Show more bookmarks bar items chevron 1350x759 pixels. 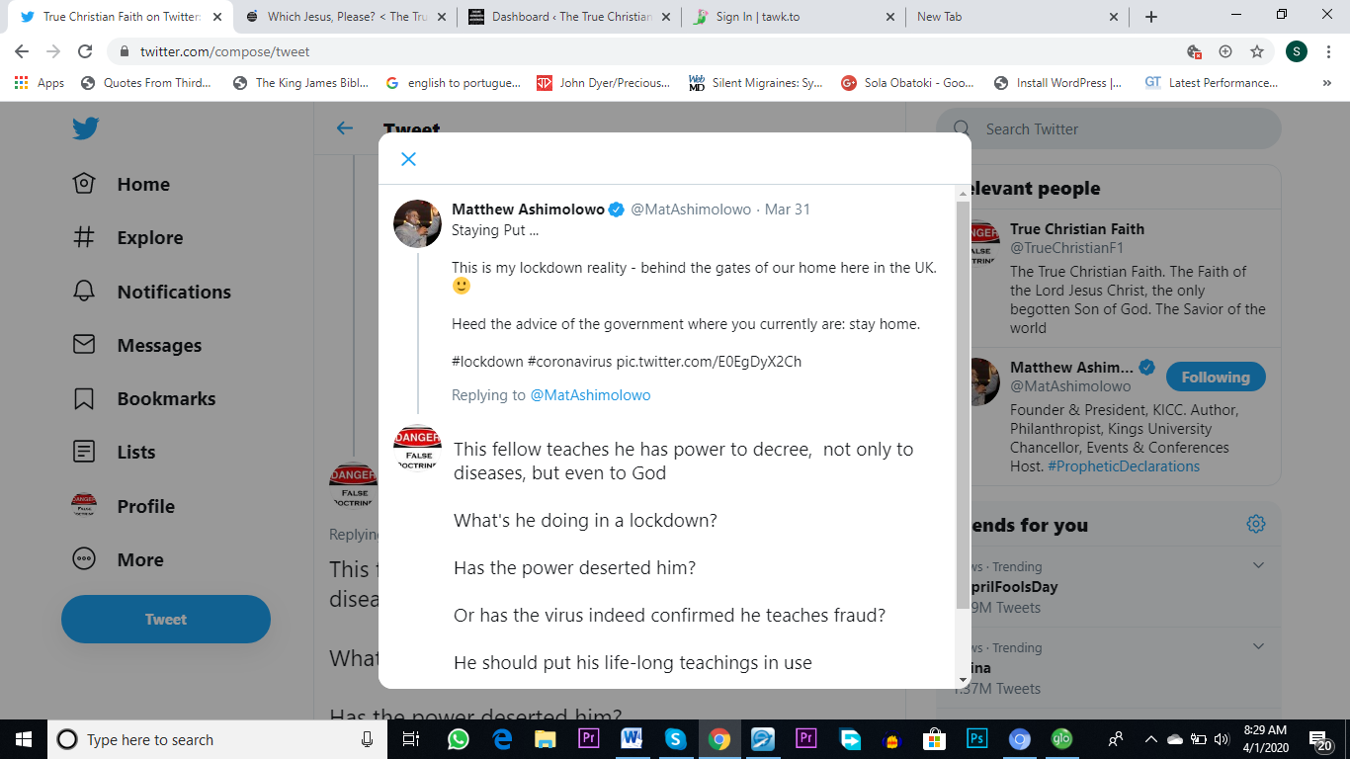[x=1326, y=83]
